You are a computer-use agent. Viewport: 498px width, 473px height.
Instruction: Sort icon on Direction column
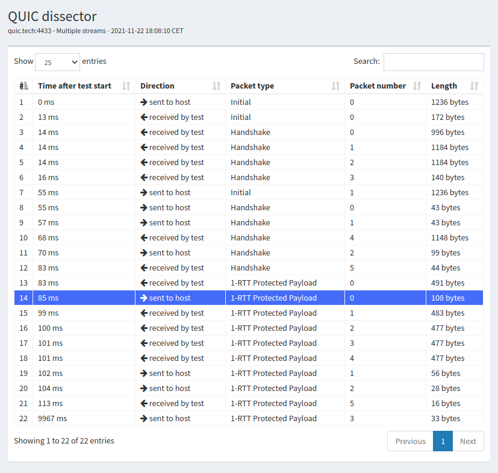pyautogui.click(x=217, y=86)
